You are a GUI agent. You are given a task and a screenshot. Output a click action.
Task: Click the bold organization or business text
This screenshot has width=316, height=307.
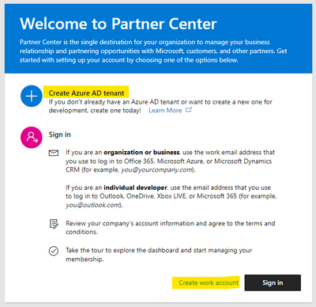coord(141,153)
